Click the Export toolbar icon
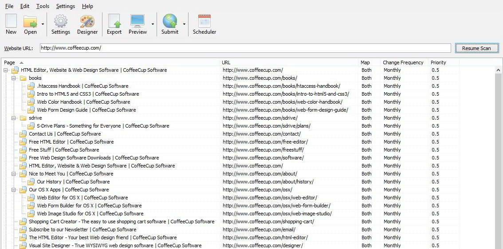Screen dimensions: 503x249 click(x=114, y=21)
